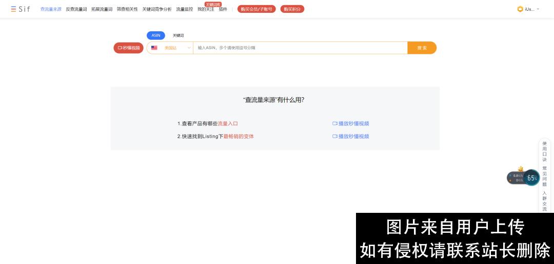Screen dimensions: 554x264
Task: Click the orange 搜索 button
Action: click(422, 48)
